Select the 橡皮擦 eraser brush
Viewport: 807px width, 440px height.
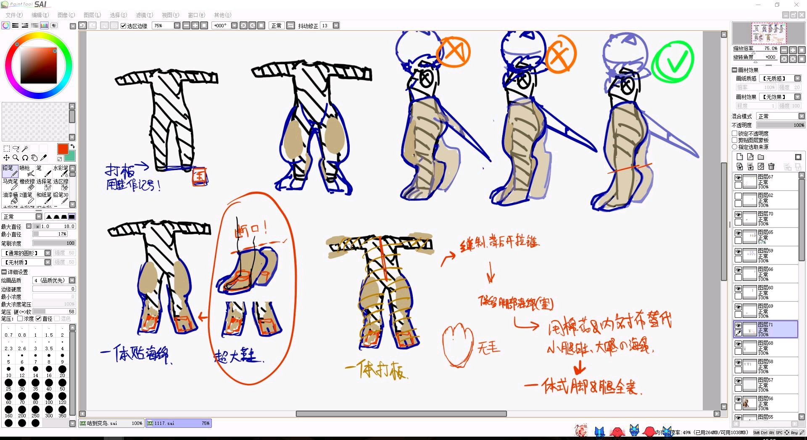pos(27,184)
